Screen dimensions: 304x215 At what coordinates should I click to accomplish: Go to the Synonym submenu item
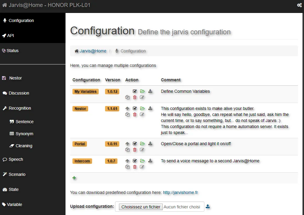pos(24,134)
